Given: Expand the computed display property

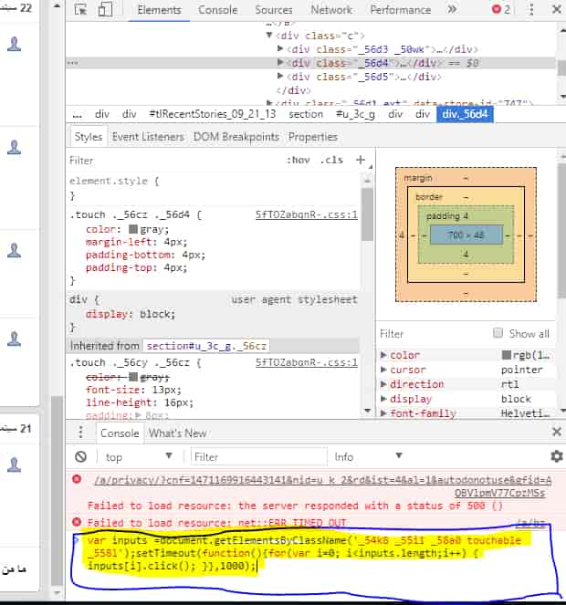Looking at the screenshot, I should (x=383, y=399).
